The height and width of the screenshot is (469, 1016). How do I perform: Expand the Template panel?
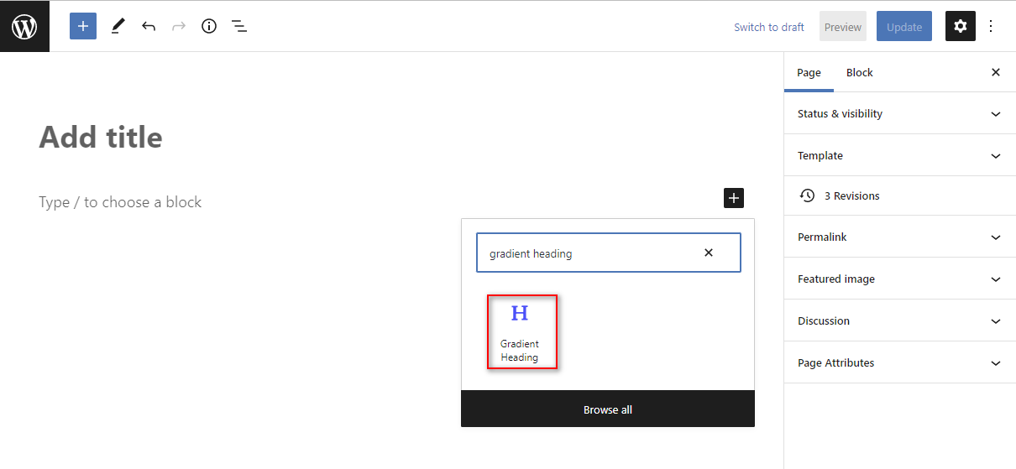[x=900, y=155]
